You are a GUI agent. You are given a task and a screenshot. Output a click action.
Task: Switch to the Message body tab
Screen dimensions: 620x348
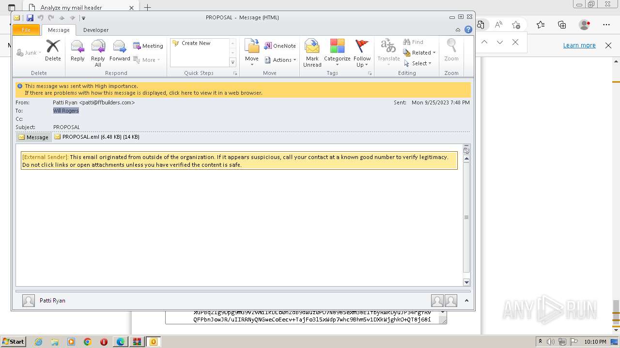[33, 137]
